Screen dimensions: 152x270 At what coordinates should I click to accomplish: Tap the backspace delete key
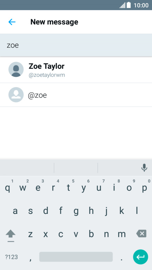tap(141, 234)
